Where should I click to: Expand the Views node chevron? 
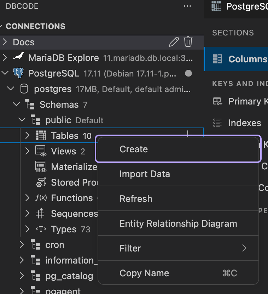pos(27,151)
